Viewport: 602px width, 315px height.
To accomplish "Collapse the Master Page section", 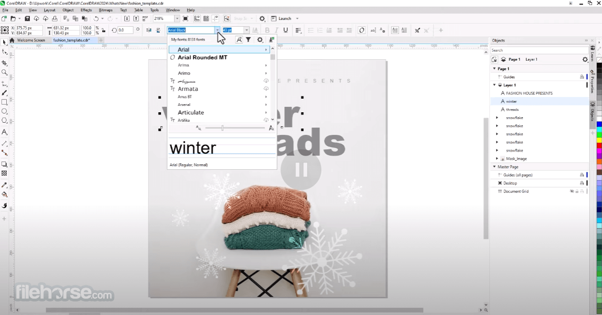I will coord(494,167).
